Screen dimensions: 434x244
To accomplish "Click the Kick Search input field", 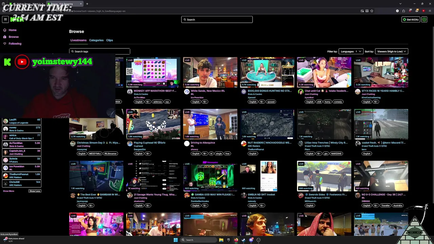I will point(217,20).
